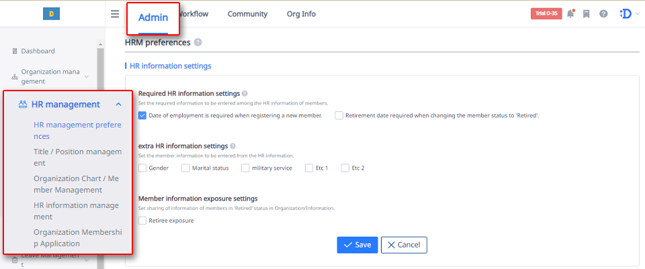
Task: Expand the Leave Management sidebar section
Action: click(x=87, y=260)
